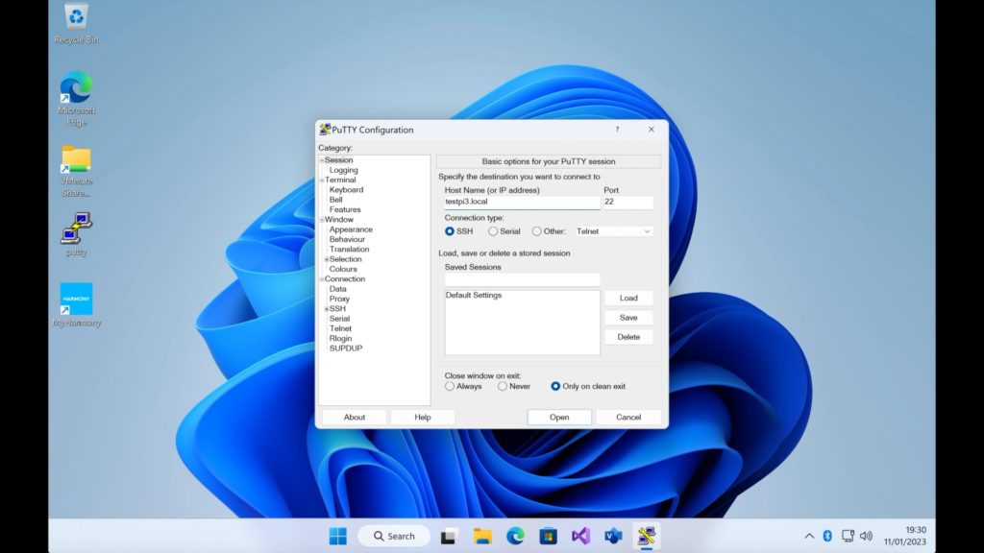Set close window on exit to Never
This screenshot has height=553, width=984.
tap(502, 386)
